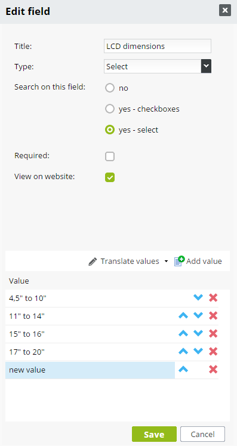The width and height of the screenshot is (237, 446).
Task: Delete the 4,5" to 10" value
Action: click(x=213, y=298)
